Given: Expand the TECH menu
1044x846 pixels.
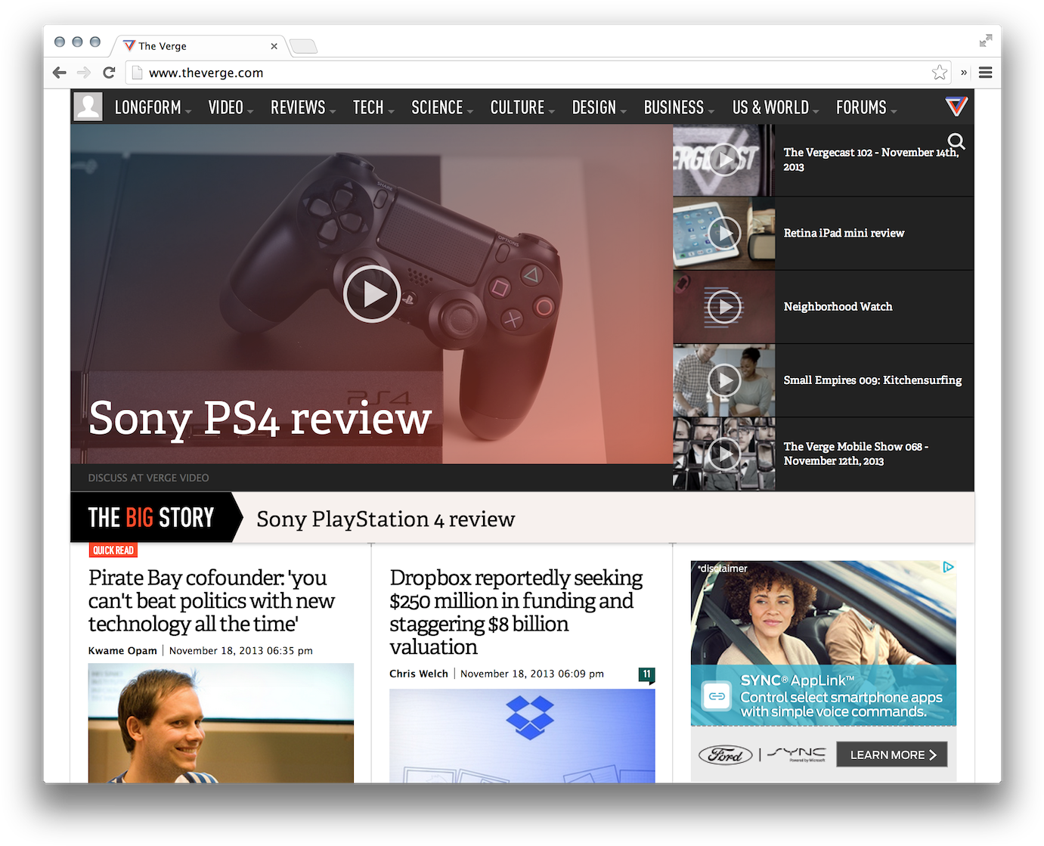Looking at the screenshot, I should tap(373, 107).
